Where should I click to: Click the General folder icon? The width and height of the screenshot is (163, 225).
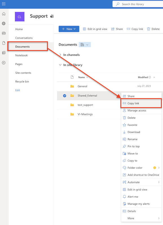[x=72, y=86]
